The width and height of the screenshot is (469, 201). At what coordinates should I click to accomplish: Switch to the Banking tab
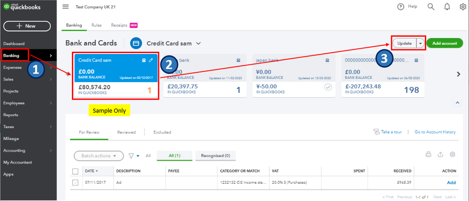(74, 25)
